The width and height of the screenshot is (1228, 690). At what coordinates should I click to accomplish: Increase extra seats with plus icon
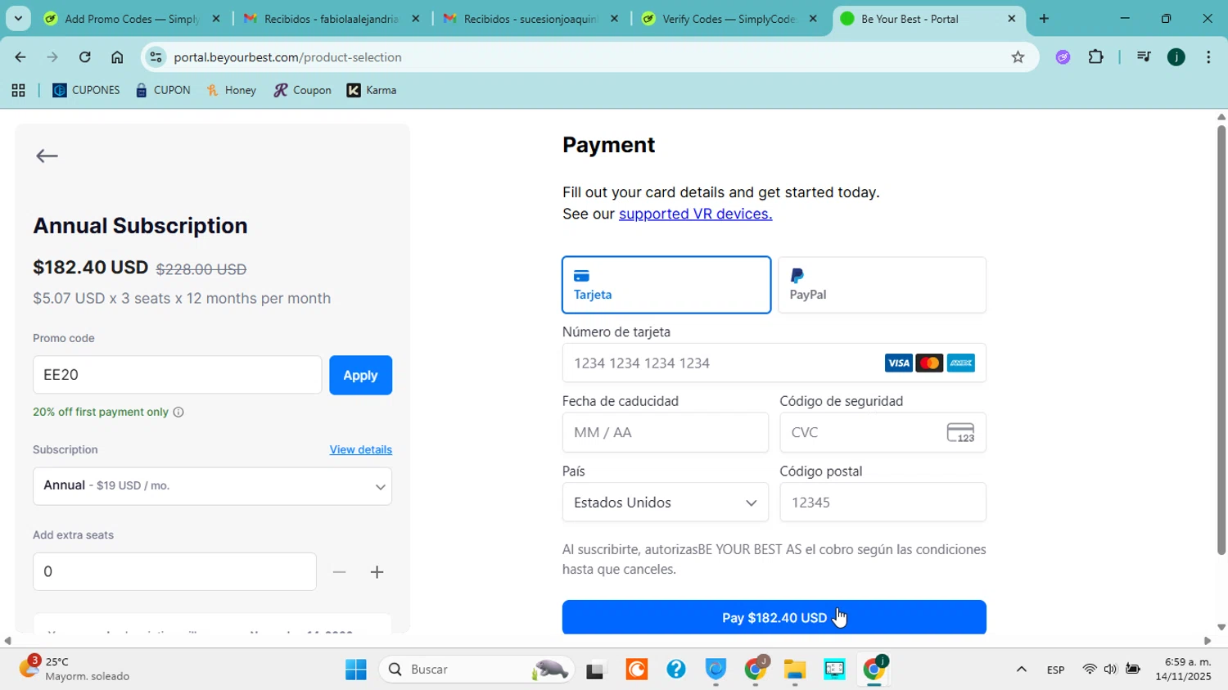377,572
